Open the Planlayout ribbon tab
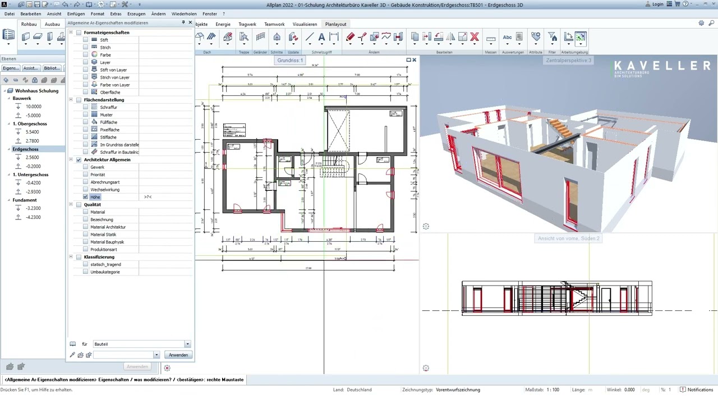This screenshot has height=404, width=718. (336, 24)
